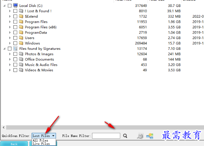Click the Local Disk (C:) computer icon

point(16,6)
